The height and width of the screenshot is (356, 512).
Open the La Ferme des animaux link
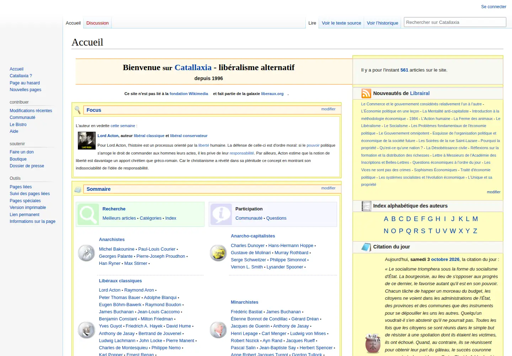pos(473,119)
